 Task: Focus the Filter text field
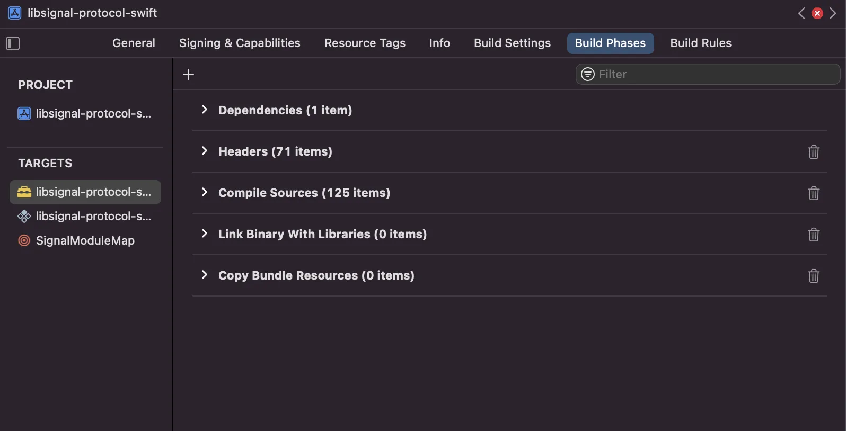tap(716, 75)
